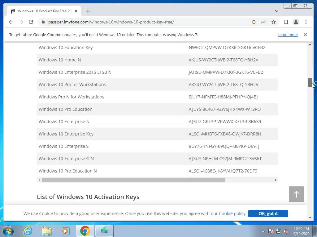317x237 pixels.
Task: Select key ALSOI-4C88C-JK8YV-HQ7T2-76DF9
Action: [x=223, y=171]
